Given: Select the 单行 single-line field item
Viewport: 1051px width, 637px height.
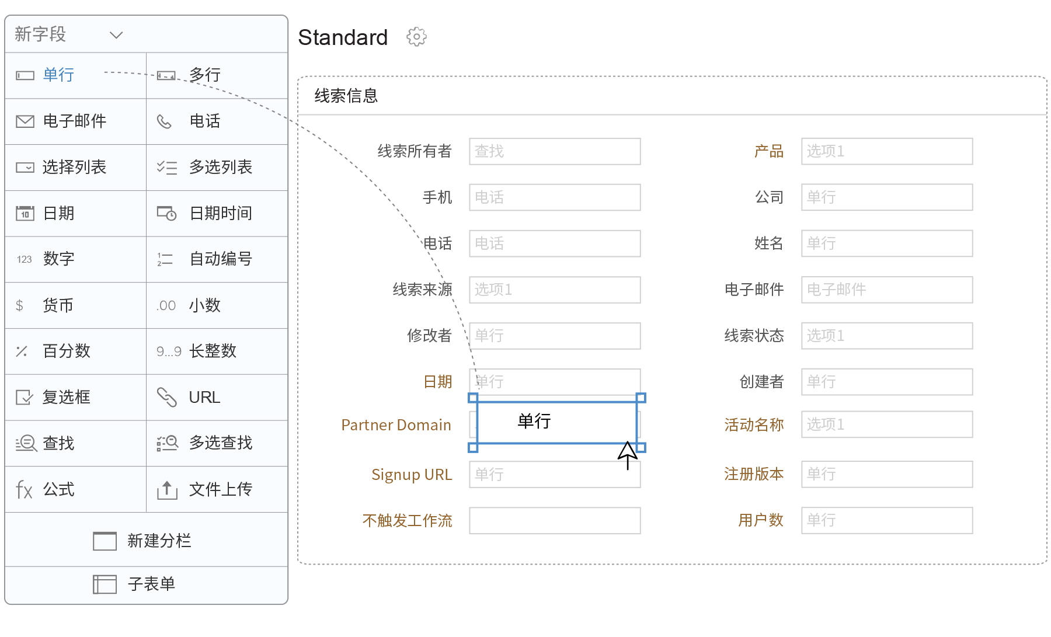Looking at the screenshot, I should 58,75.
